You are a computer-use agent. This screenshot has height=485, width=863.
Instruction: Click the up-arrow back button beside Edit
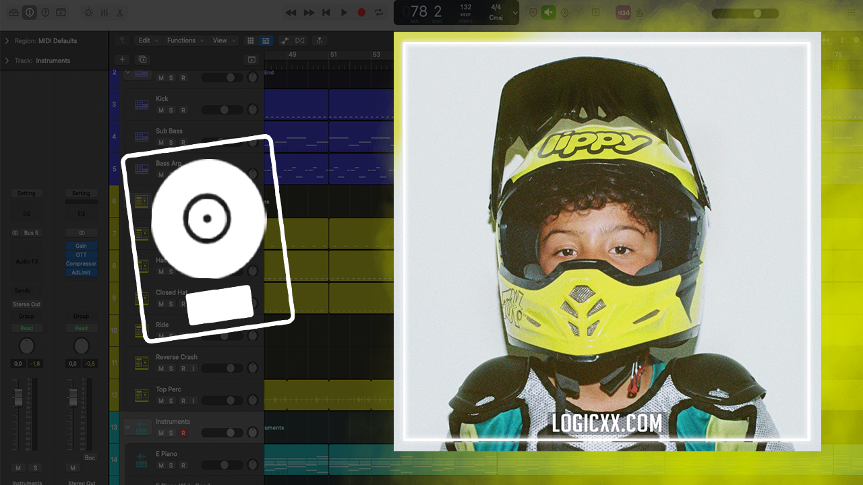(121, 40)
